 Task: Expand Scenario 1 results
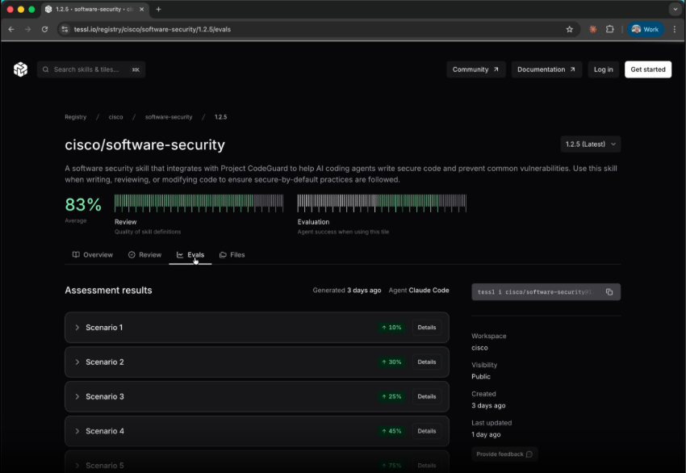[77, 327]
